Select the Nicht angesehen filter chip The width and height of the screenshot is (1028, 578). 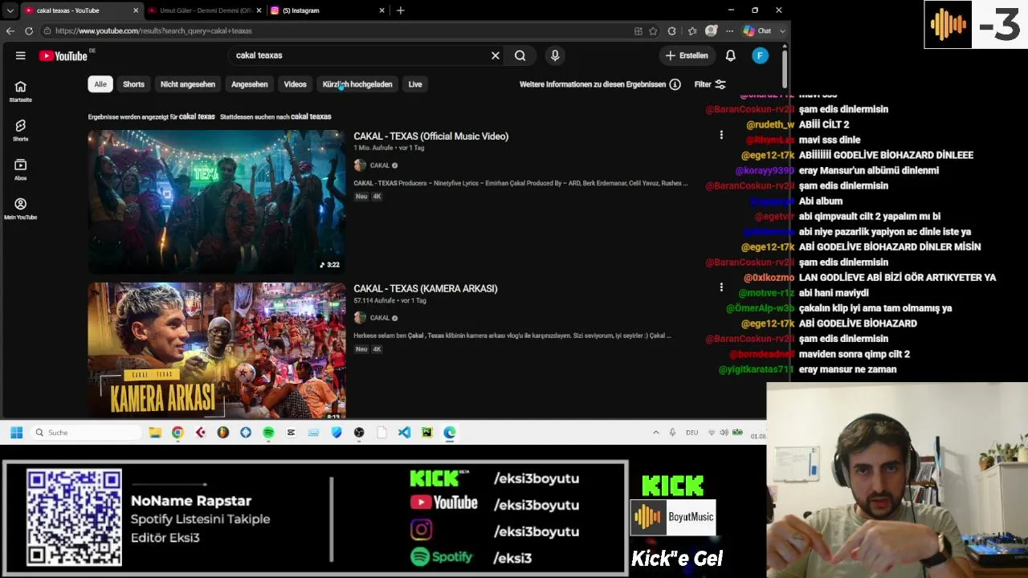click(x=188, y=84)
